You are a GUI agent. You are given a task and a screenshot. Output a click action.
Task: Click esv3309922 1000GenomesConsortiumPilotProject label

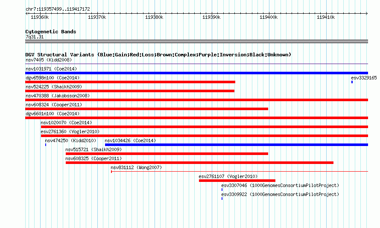tap(280, 194)
